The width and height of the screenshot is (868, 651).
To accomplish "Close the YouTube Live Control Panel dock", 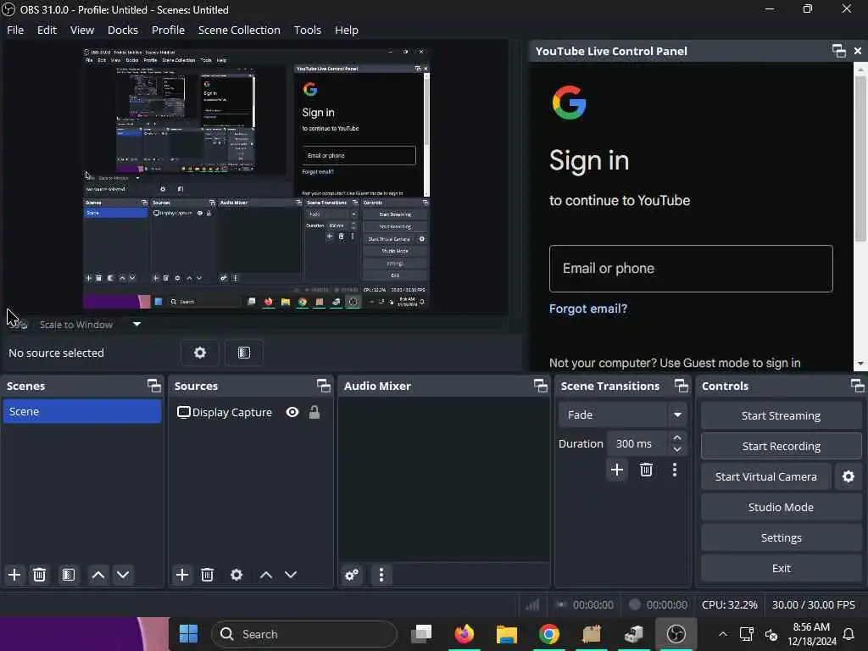I will (x=858, y=51).
